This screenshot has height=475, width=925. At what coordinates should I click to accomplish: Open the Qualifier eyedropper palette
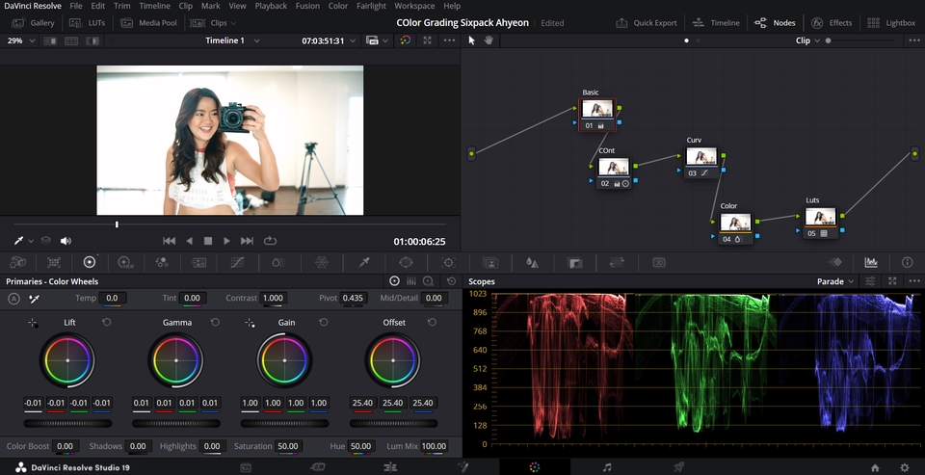(x=364, y=263)
